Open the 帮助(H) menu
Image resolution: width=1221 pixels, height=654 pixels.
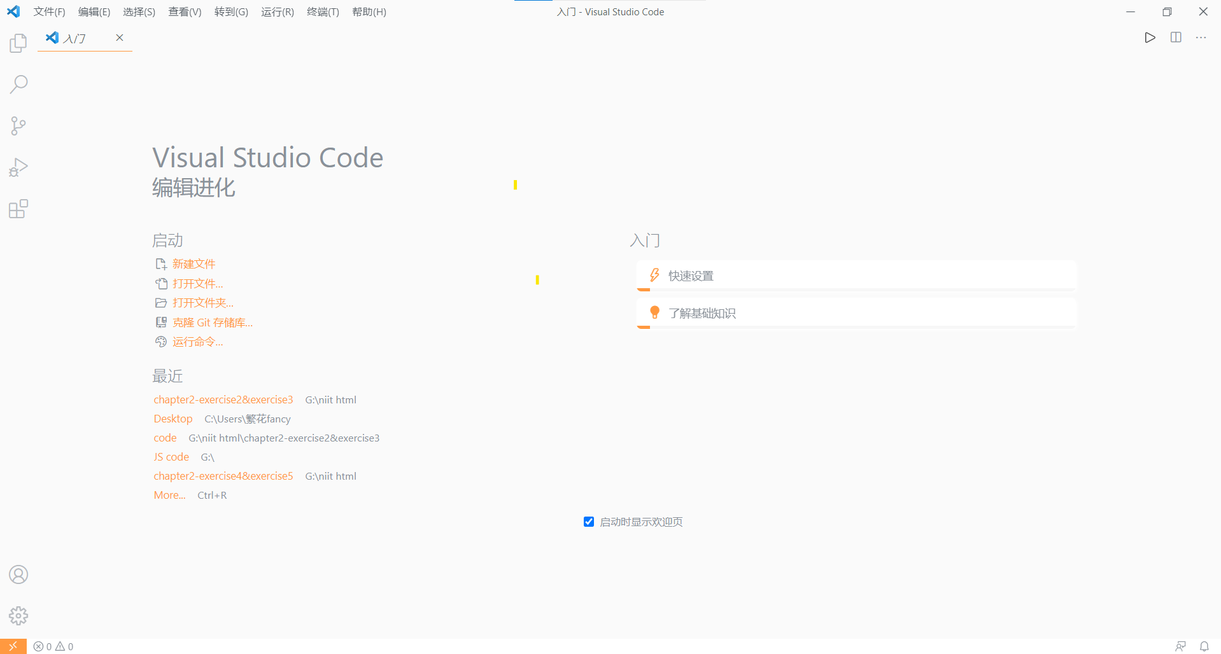(x=369, y=12)
